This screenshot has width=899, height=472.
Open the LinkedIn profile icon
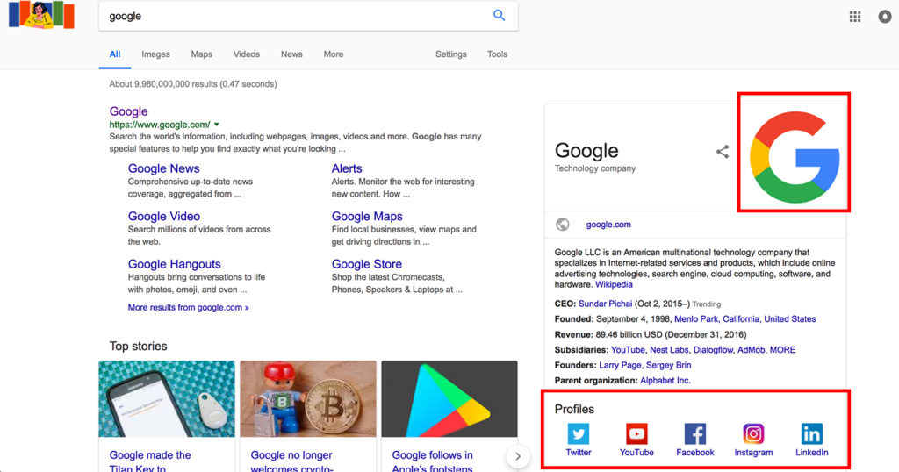pyautogui.click(x=812, y=433)
